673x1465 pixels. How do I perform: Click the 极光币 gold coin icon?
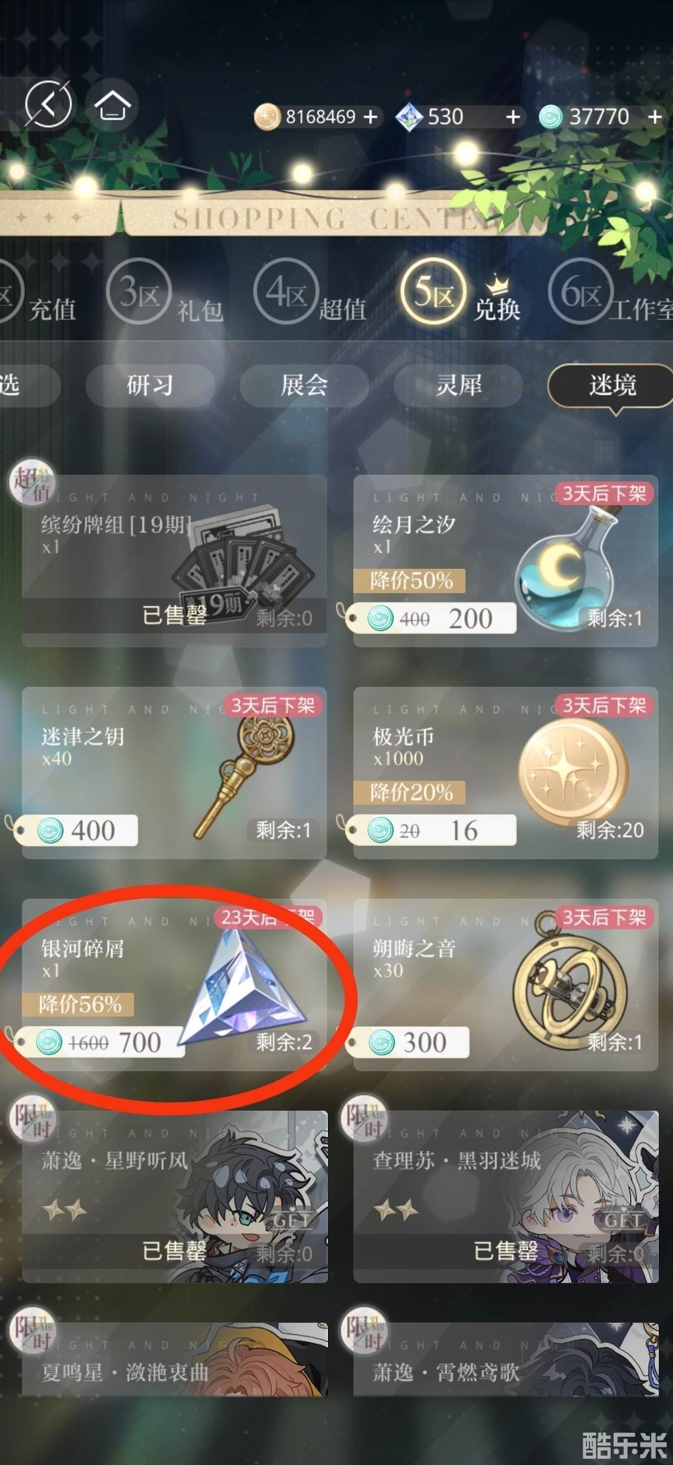click(x=573, y=772)
